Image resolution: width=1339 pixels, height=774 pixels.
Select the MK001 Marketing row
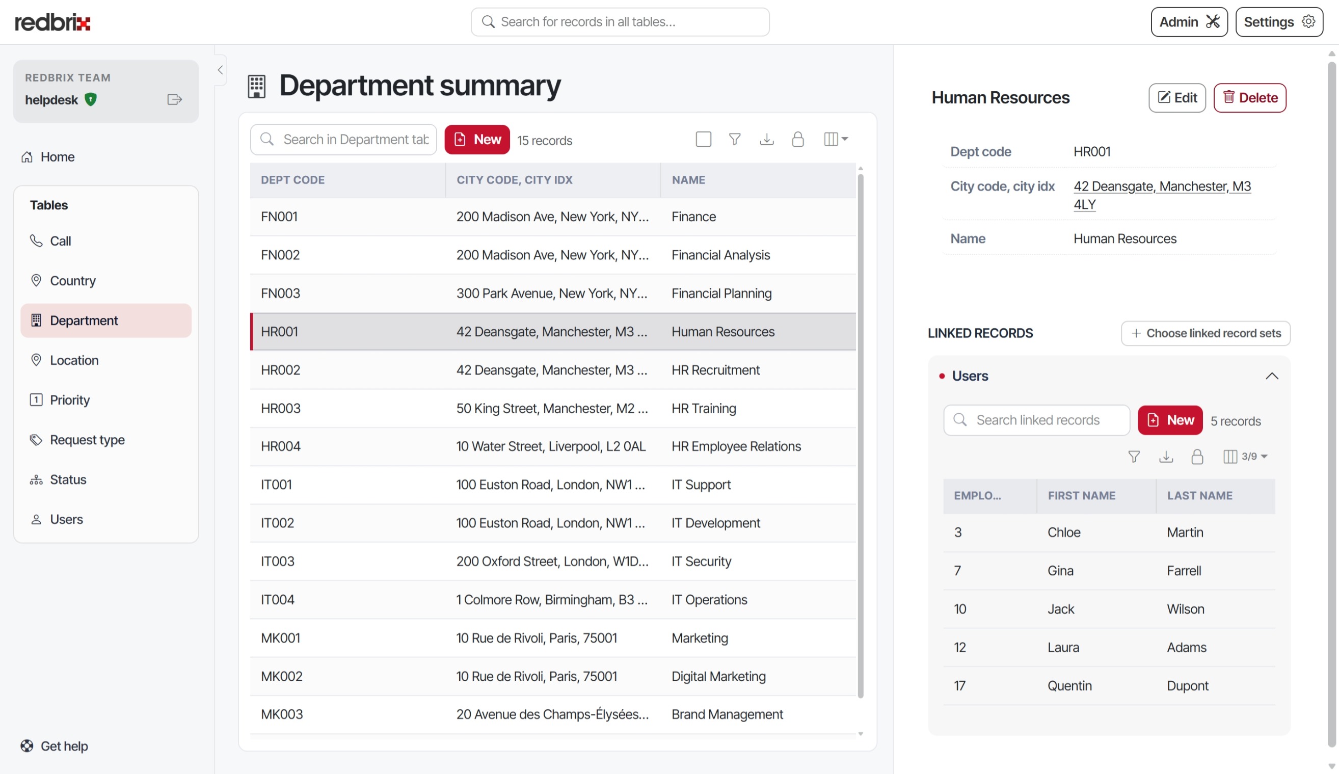tap(553, 638)
